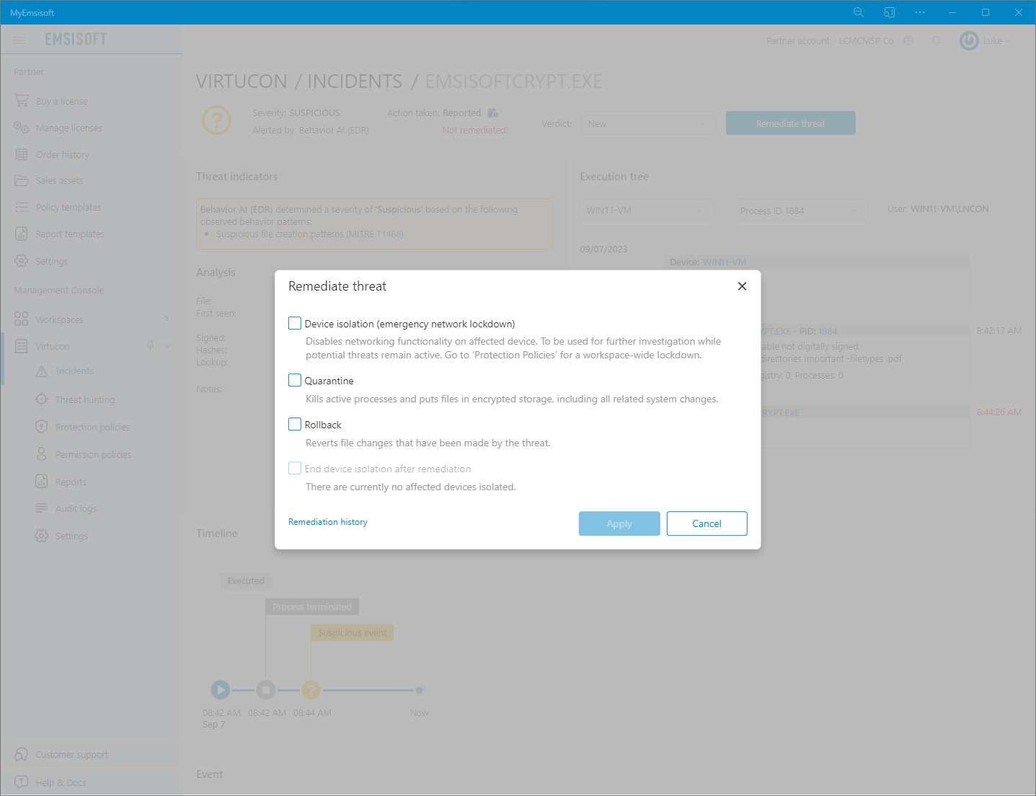Open Policy templates in the sidebar
The width and height of the screenshot is (1036, 796).
68,208
